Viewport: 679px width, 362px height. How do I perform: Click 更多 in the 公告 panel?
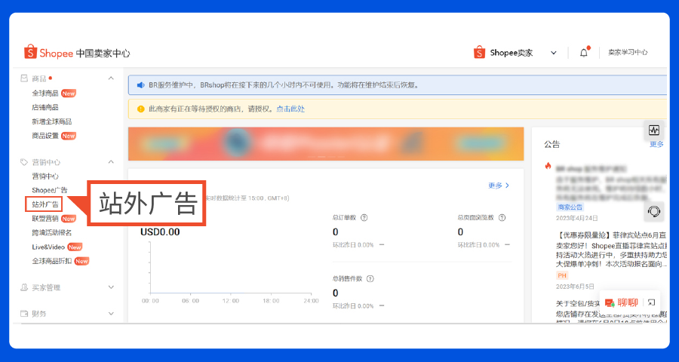(x=656, y=144)
